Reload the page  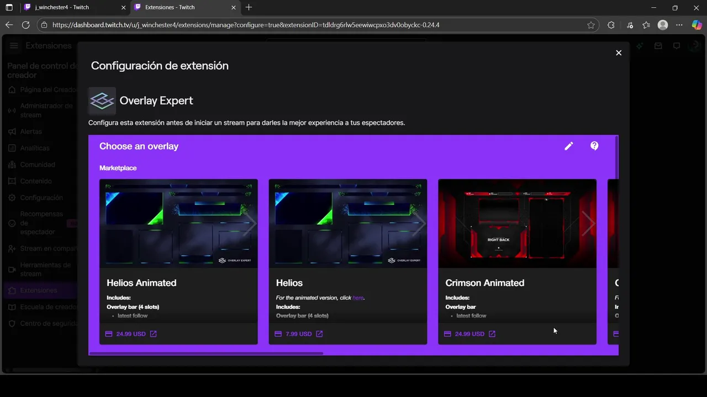click(x=25, y=25)
